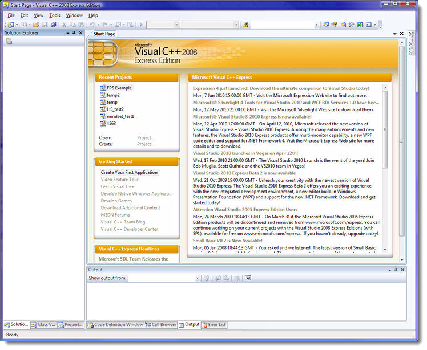
Task: Open the toolbar options overflow arrow
Action: [x=380, y=25]
